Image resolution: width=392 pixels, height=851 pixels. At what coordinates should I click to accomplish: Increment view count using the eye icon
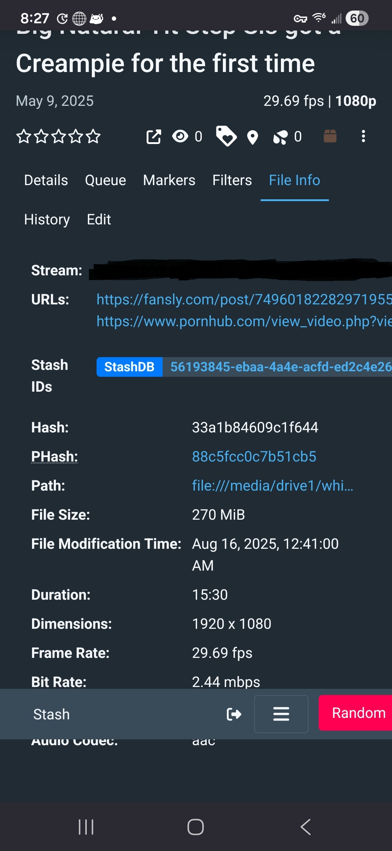(180, 137)
